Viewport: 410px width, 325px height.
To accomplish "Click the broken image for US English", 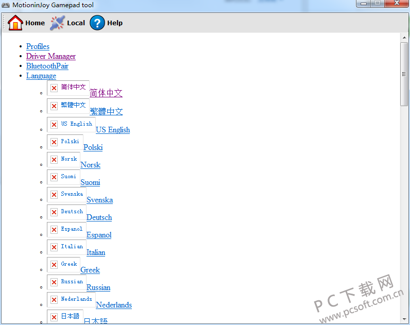I will 71,125.
